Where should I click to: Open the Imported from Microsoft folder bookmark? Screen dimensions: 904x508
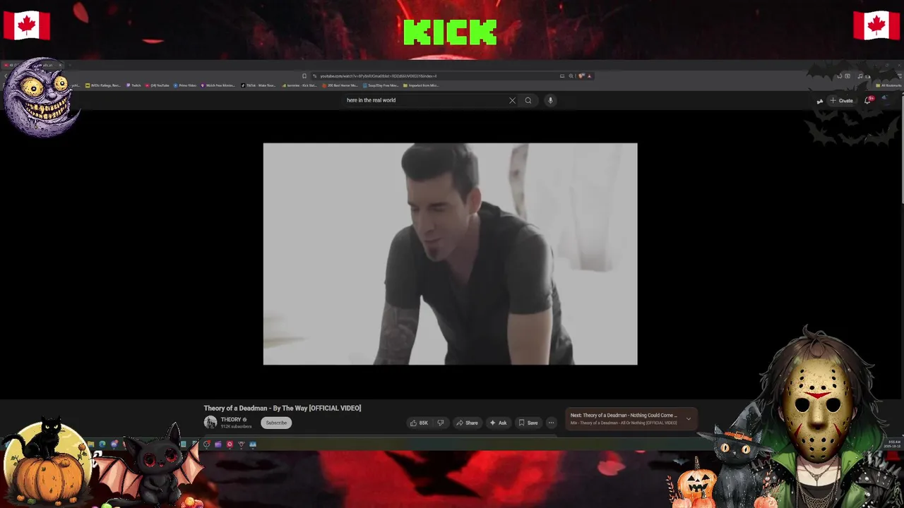(x=422, y=85)
